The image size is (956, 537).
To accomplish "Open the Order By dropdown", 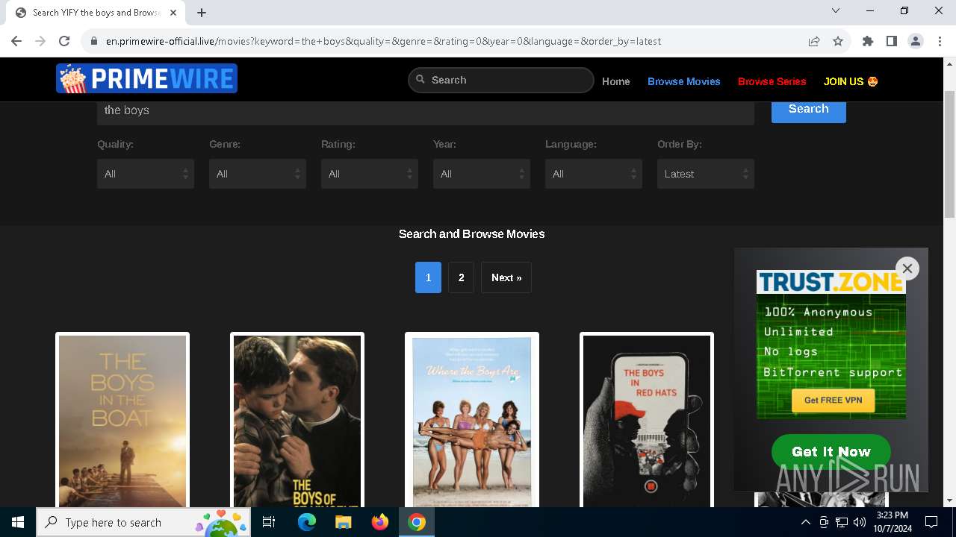I will click(706, 174).
